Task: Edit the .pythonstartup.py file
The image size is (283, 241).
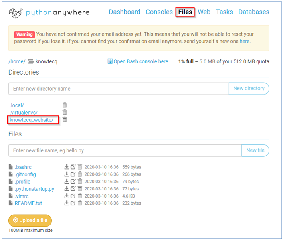Action: (x=73, y=188)
